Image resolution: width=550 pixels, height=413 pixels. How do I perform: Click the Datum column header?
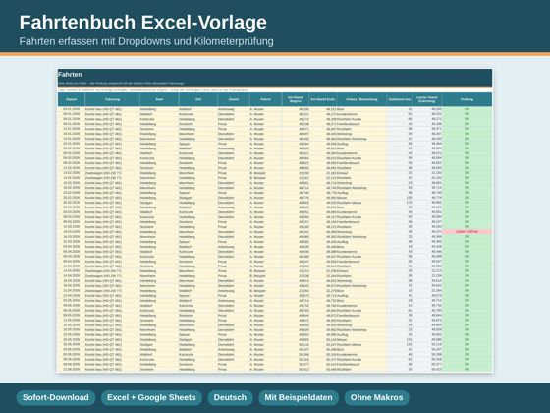click(x=71, y=99)
